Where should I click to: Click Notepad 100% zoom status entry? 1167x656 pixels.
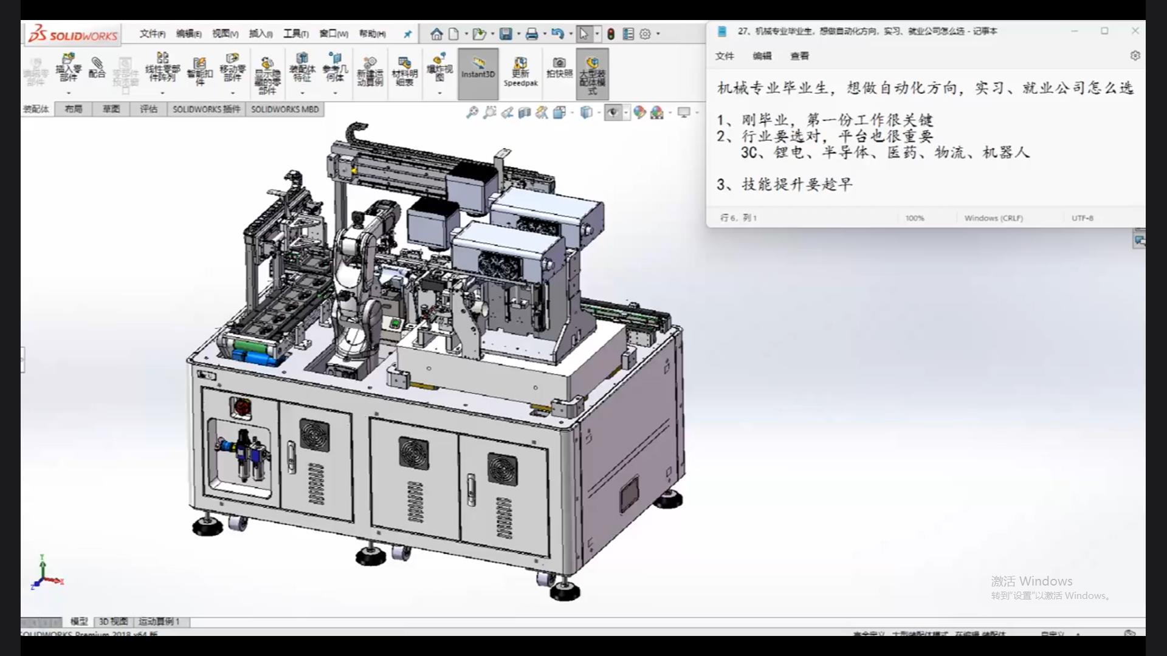click(914, 218)
